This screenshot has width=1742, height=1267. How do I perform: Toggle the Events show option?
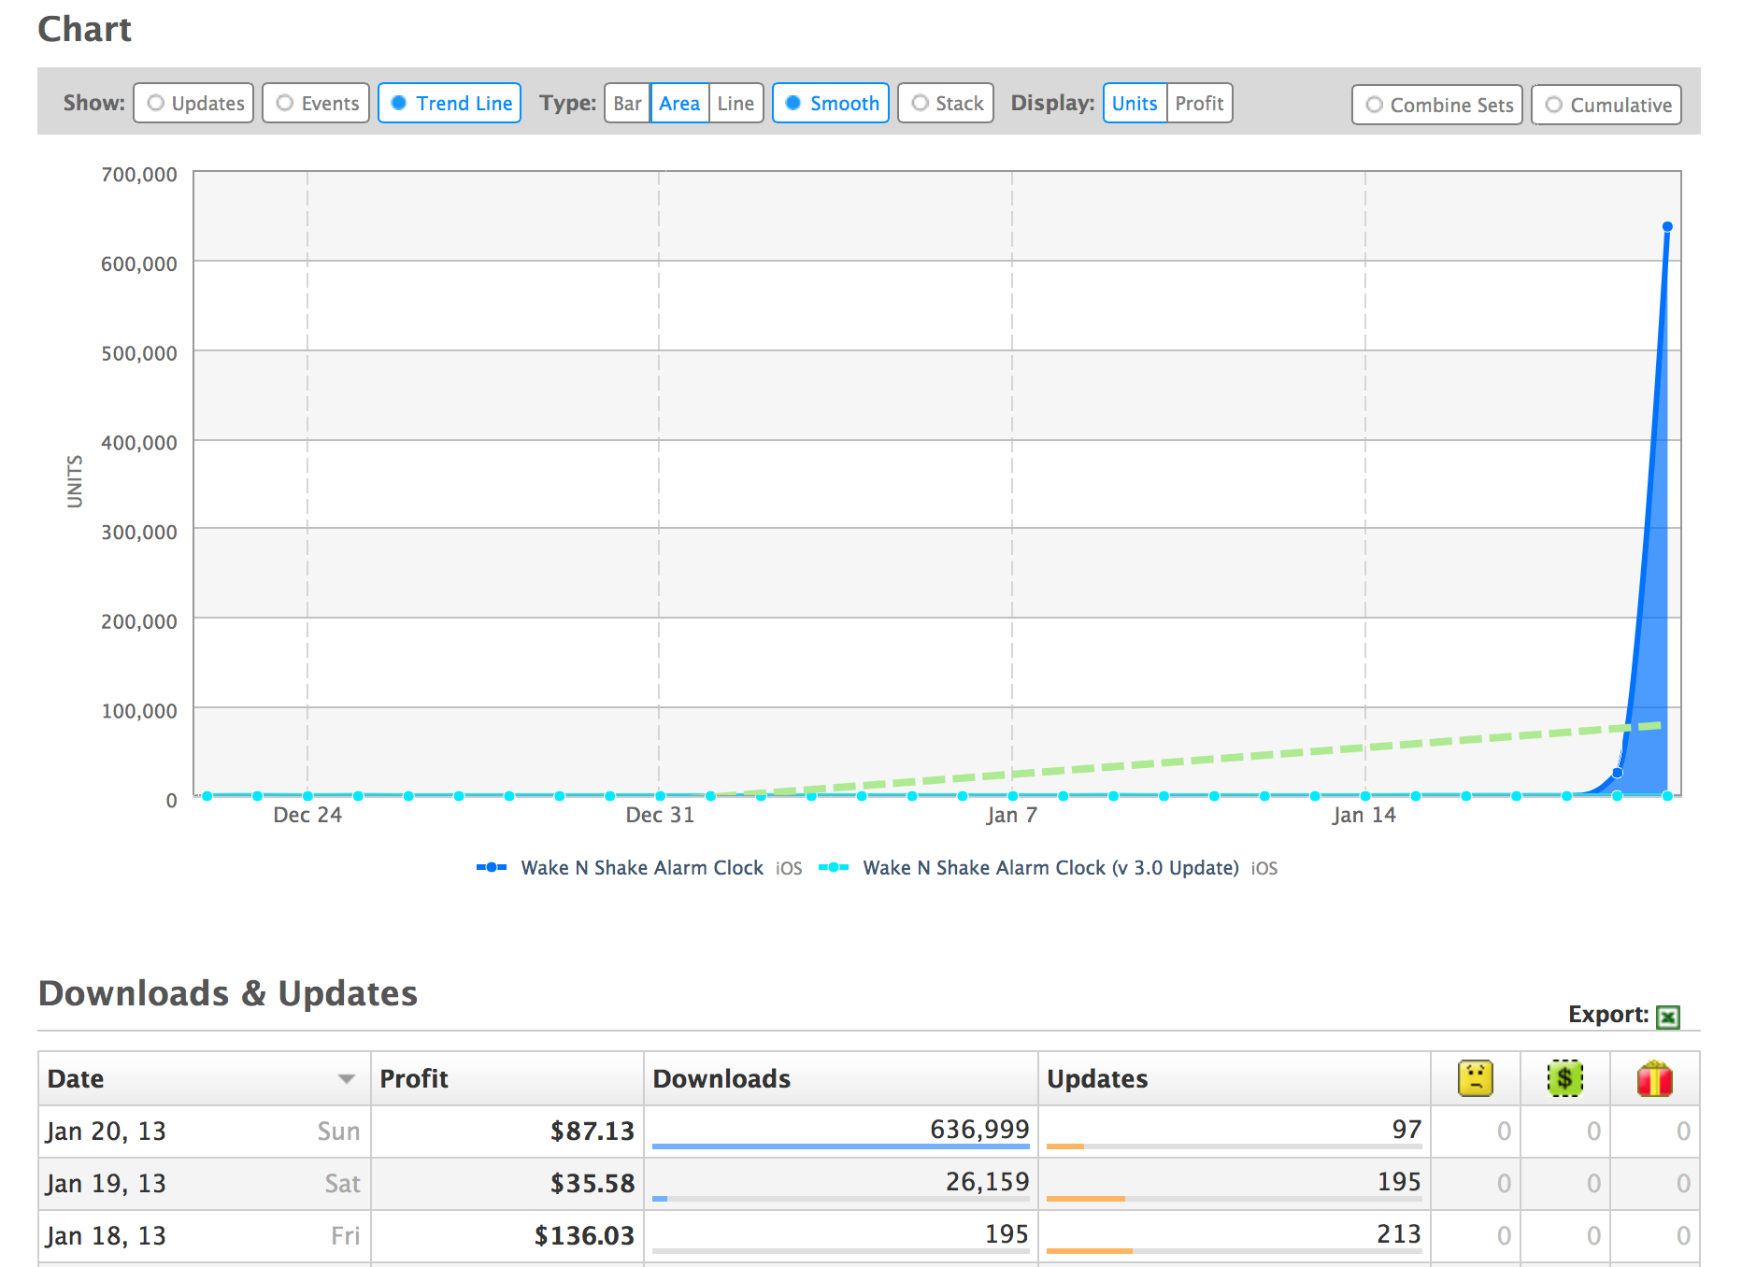(316, 103)
